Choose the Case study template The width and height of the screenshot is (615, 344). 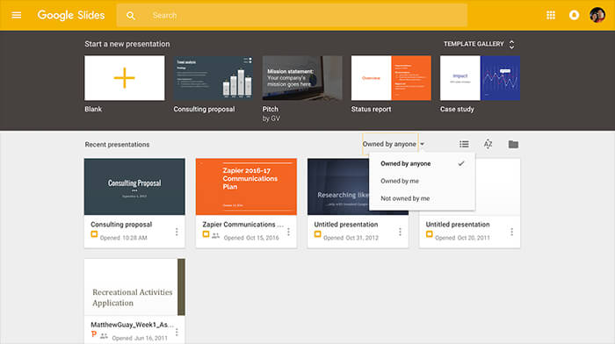(x=480, y=78)
